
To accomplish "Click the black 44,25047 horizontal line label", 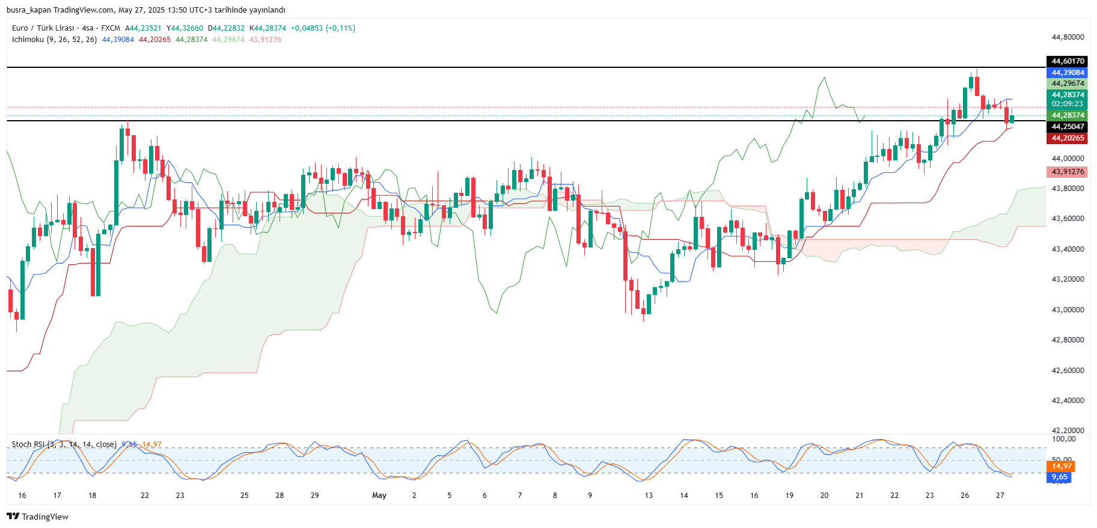I will click(1067, 127).
